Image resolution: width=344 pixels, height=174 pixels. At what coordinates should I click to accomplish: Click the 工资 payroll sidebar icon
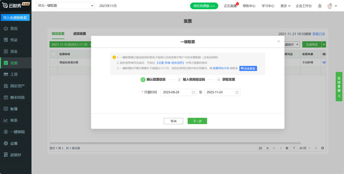point(6,74)
